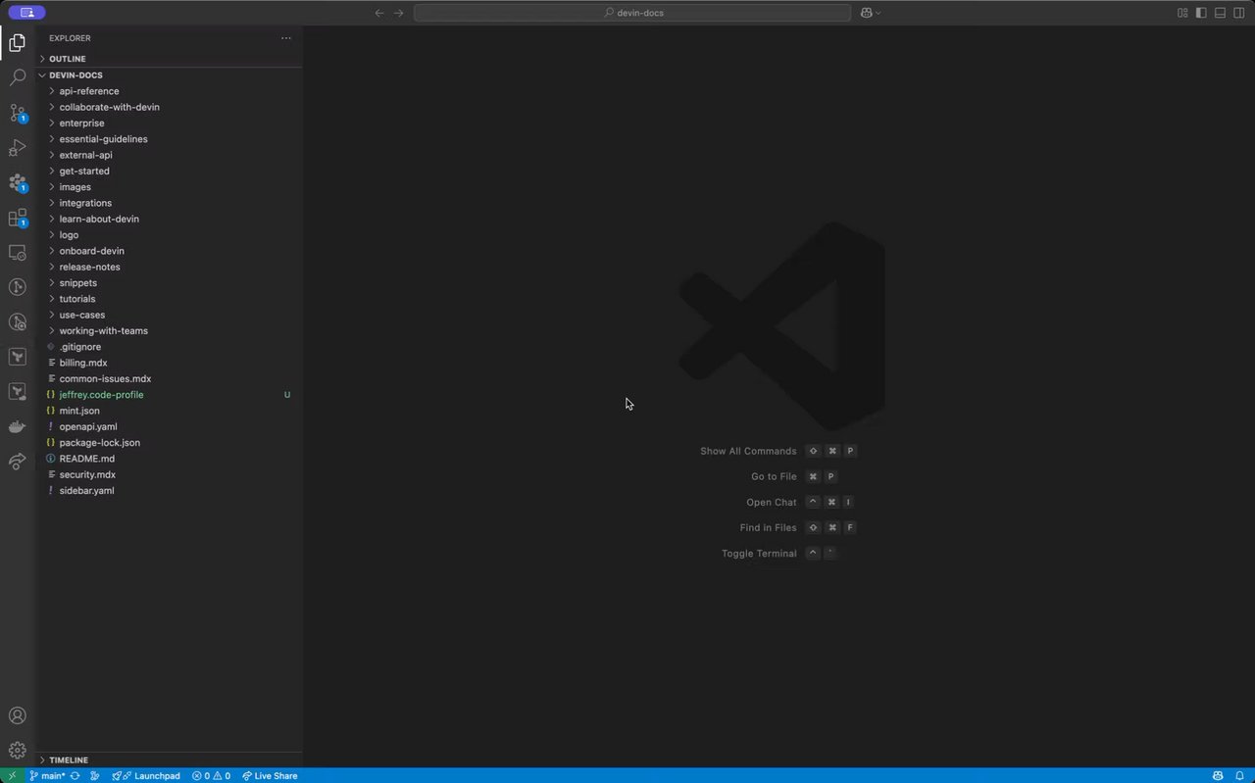The width and height of the screenshot is (1255, 783).
Task: Open common-issues.mdx in the explorer
Action: pos(170,378)
